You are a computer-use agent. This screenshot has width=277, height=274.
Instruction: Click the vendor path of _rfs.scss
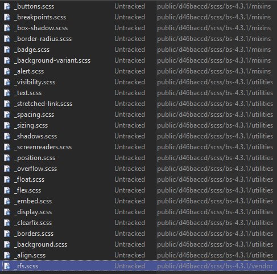pos(215,266)
